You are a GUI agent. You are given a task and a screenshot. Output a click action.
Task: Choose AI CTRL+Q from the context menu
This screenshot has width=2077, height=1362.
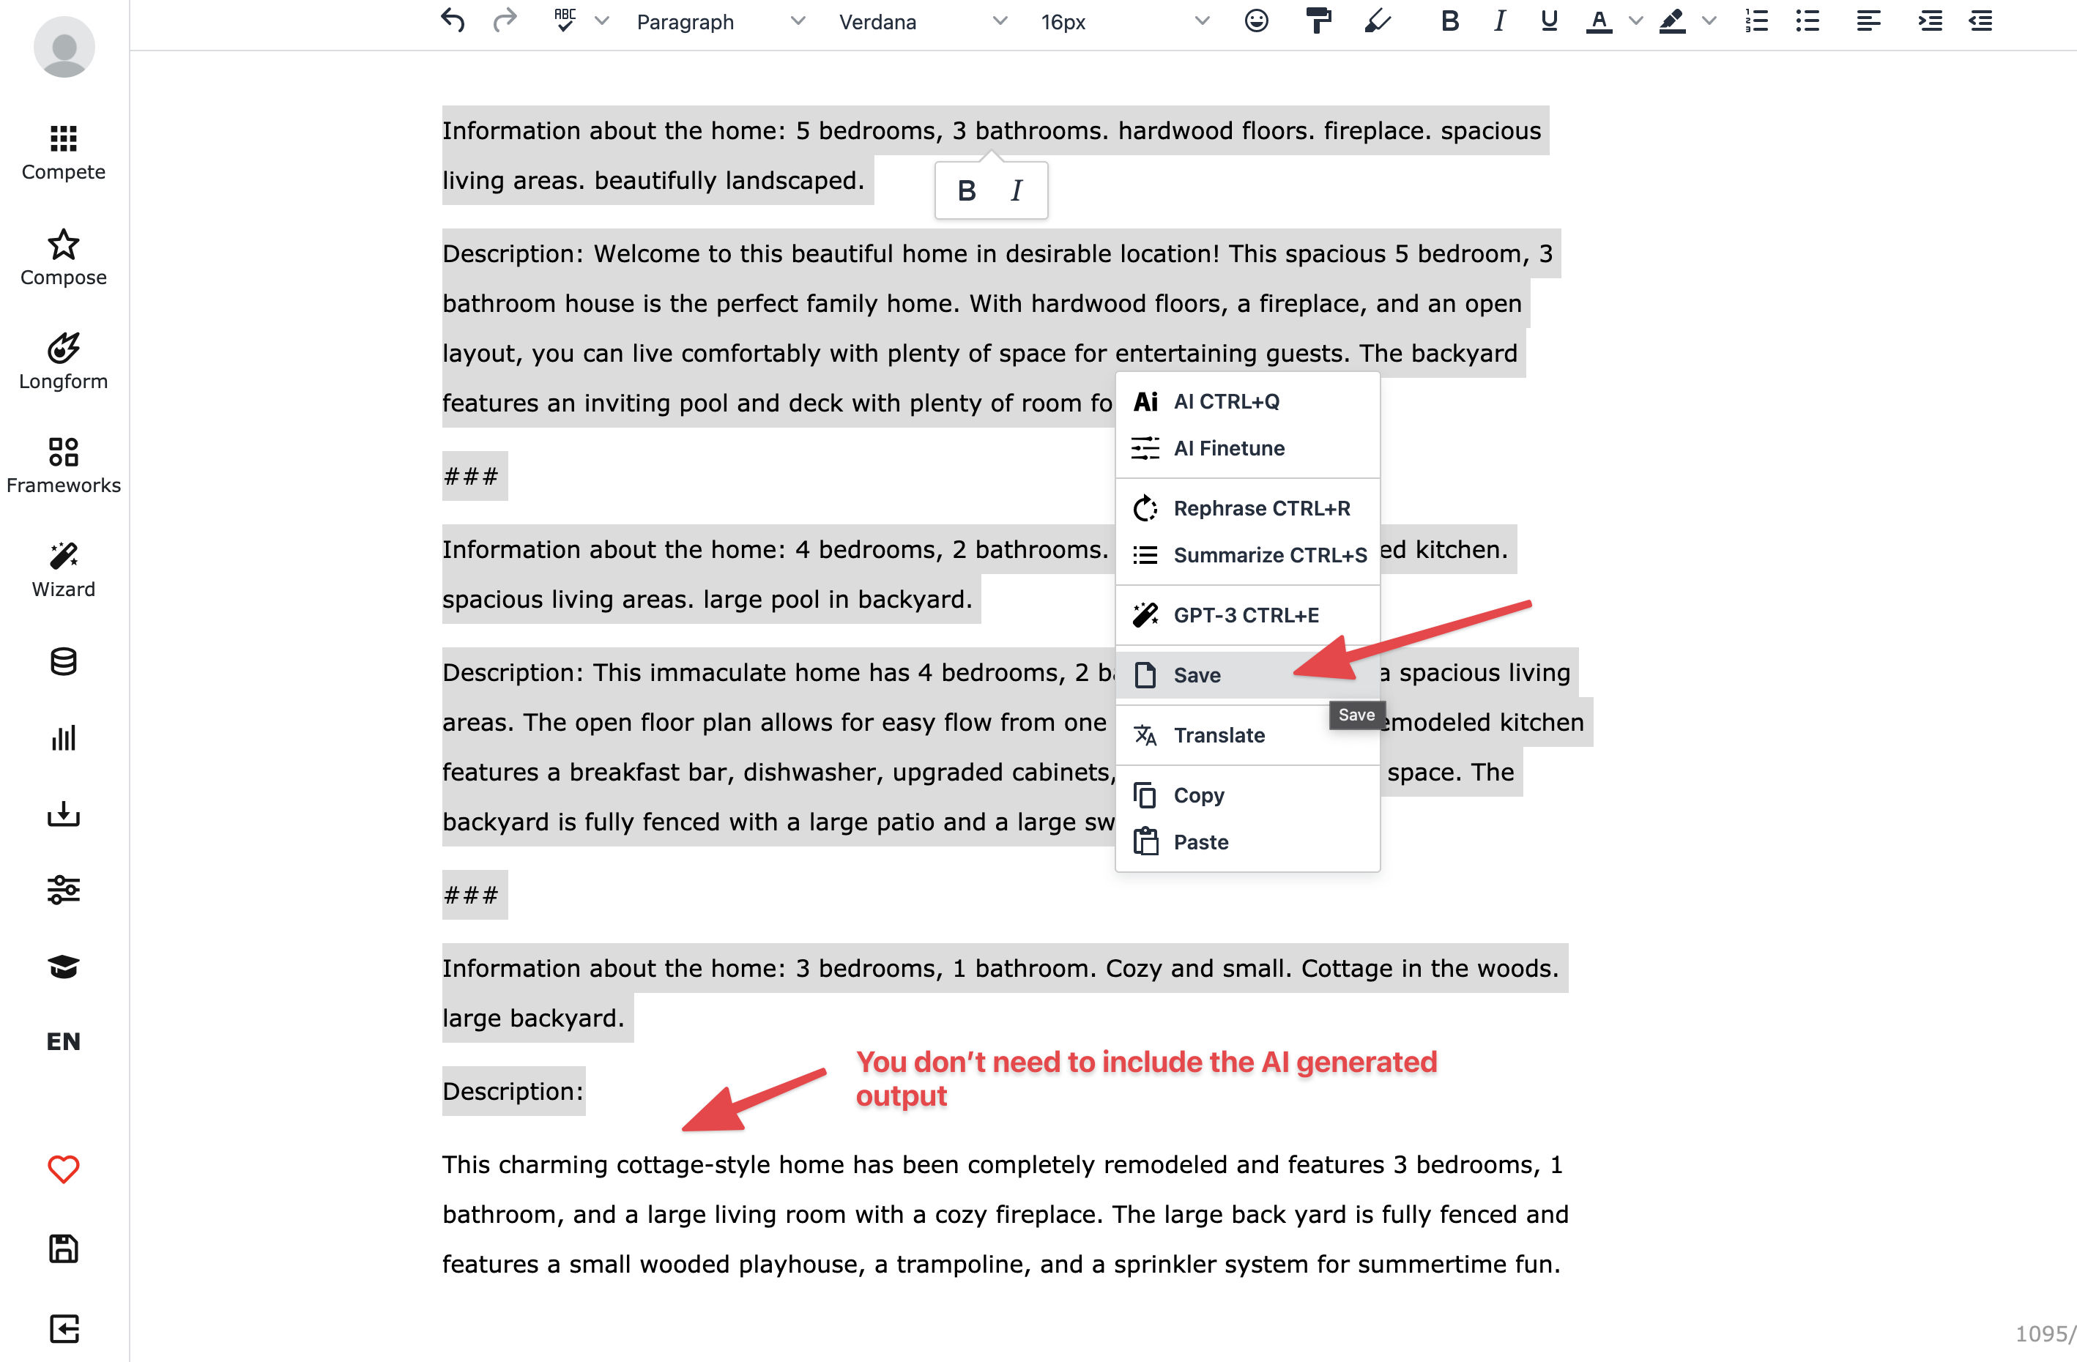click(x=1247, y=401)
